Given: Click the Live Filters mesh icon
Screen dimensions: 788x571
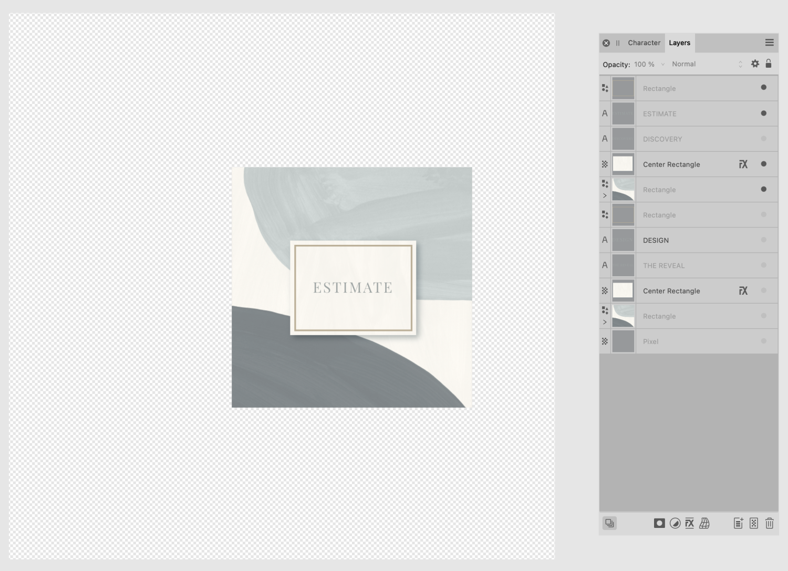Looking at the screenshot, I should [x=704, y=523].
